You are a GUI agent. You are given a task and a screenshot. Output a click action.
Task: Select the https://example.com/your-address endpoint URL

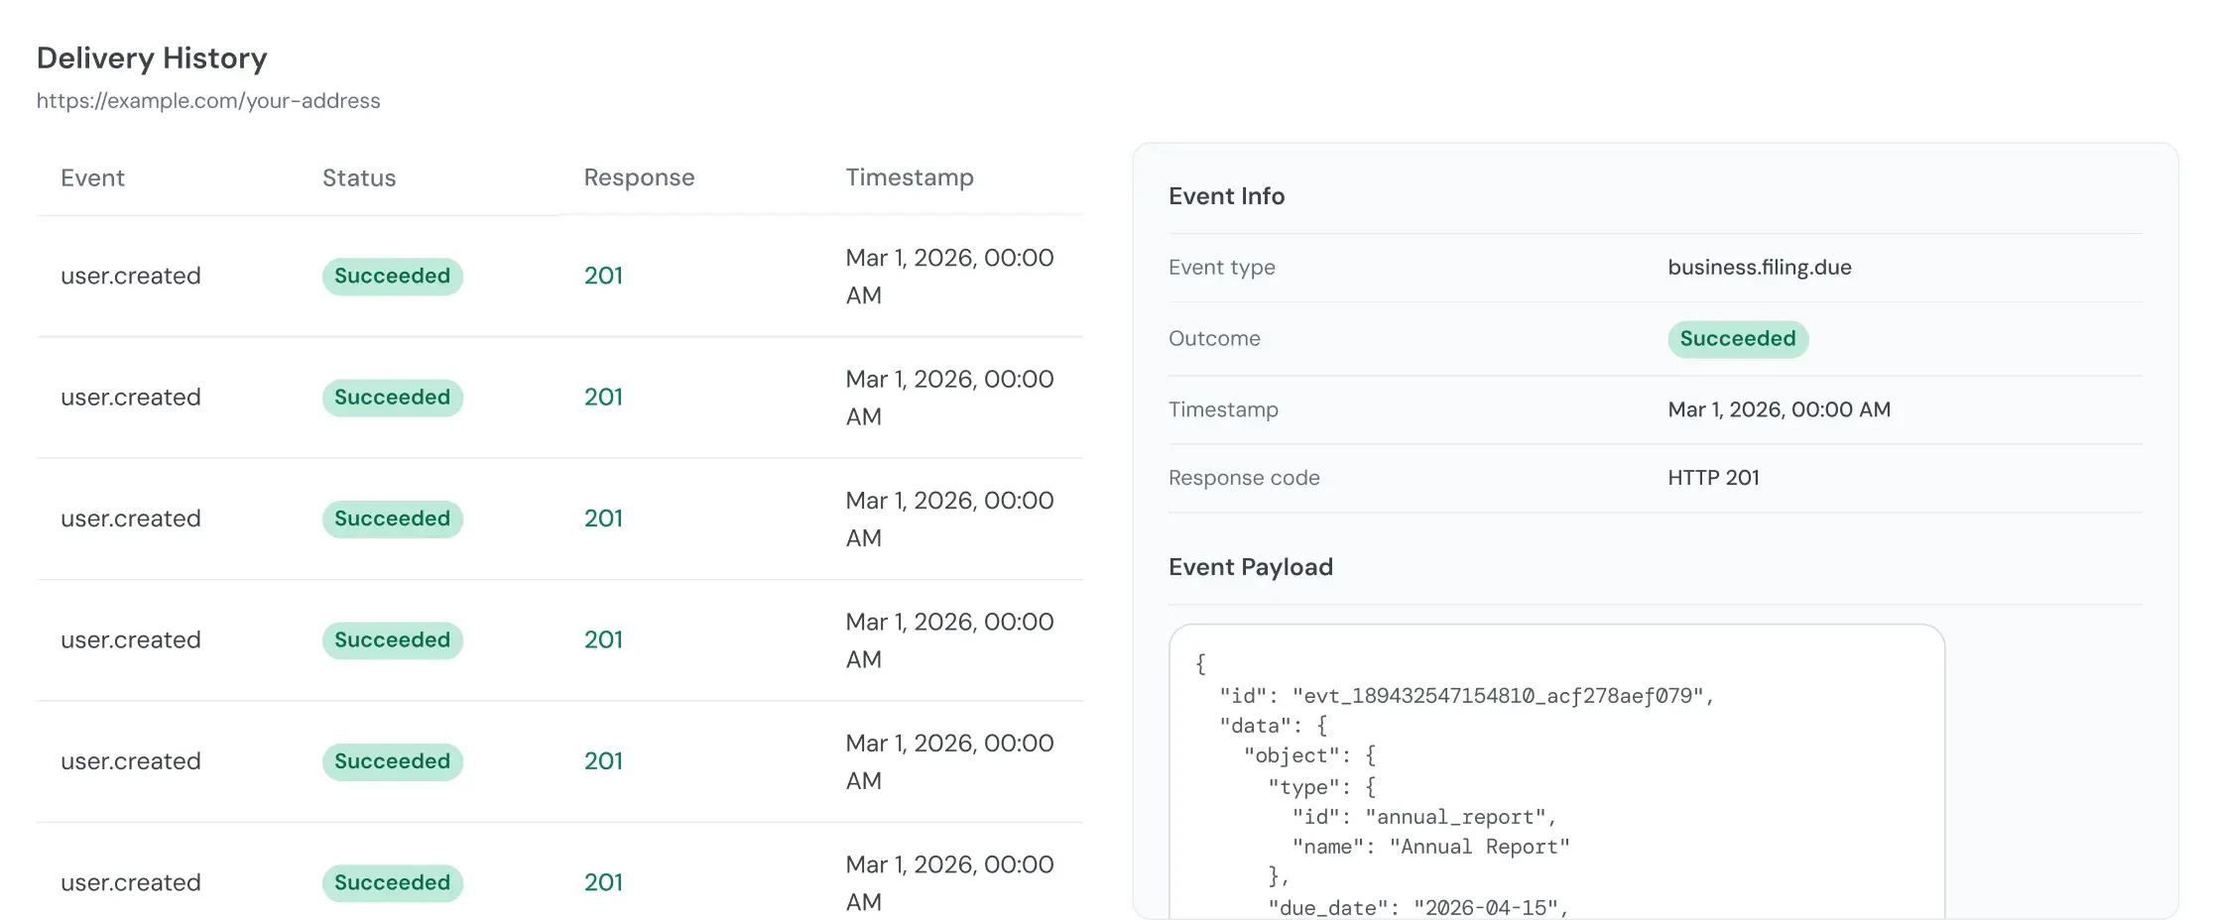208,101
